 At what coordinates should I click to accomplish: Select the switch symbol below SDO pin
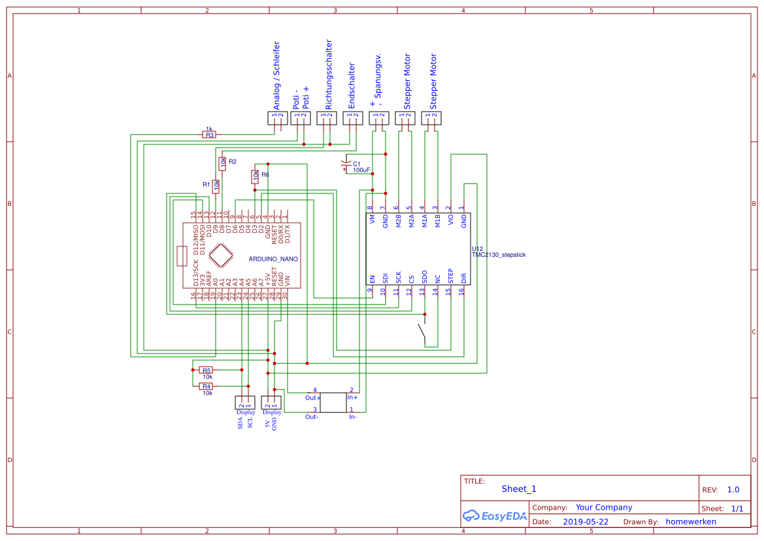(422, 331)
